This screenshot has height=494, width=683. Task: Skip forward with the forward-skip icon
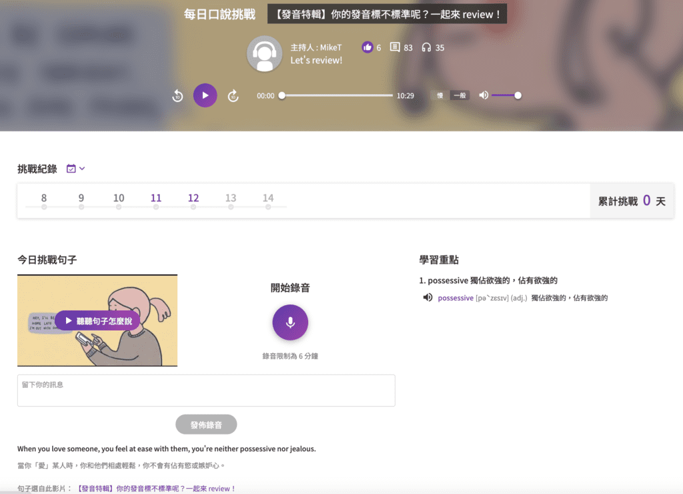[x=233, y=96]
